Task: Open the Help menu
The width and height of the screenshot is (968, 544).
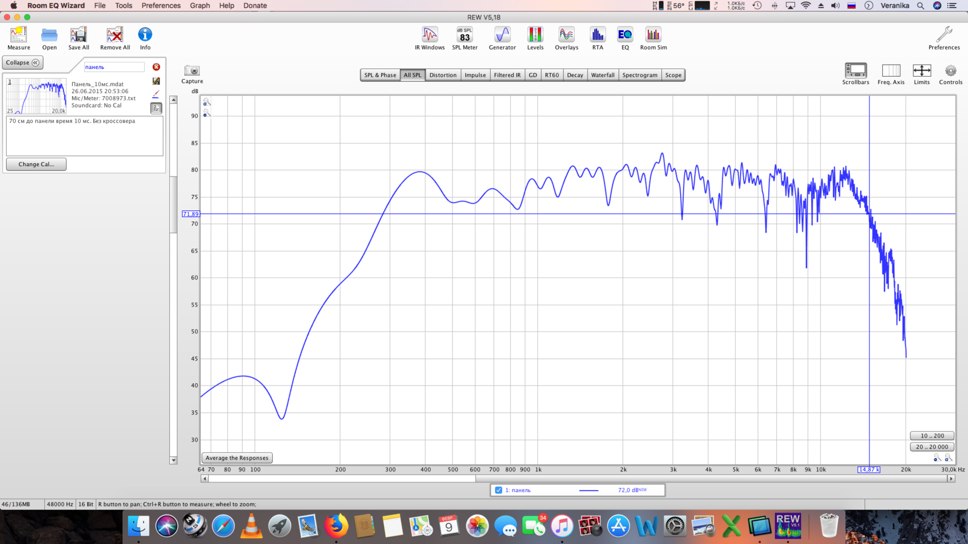Action: [x=226, y=5]
